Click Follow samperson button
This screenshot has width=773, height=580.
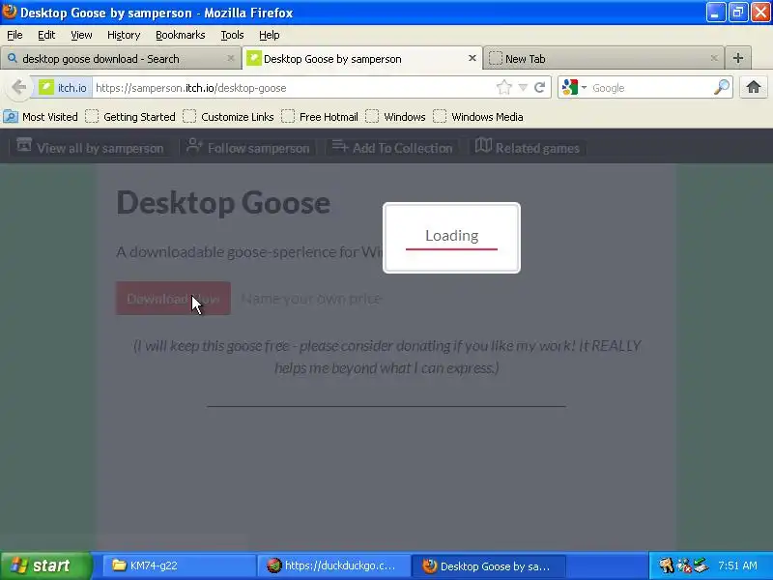pos(248,148)
